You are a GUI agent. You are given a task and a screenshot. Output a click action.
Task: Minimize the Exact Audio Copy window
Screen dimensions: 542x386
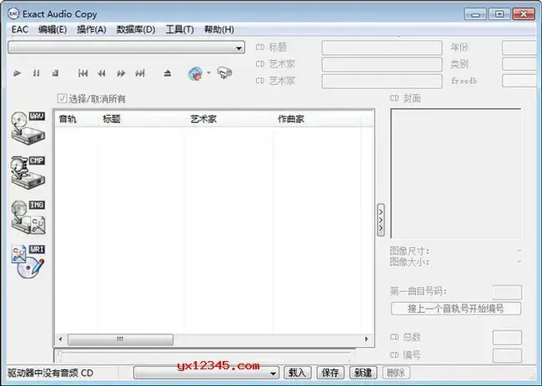(x=475, y=14)
